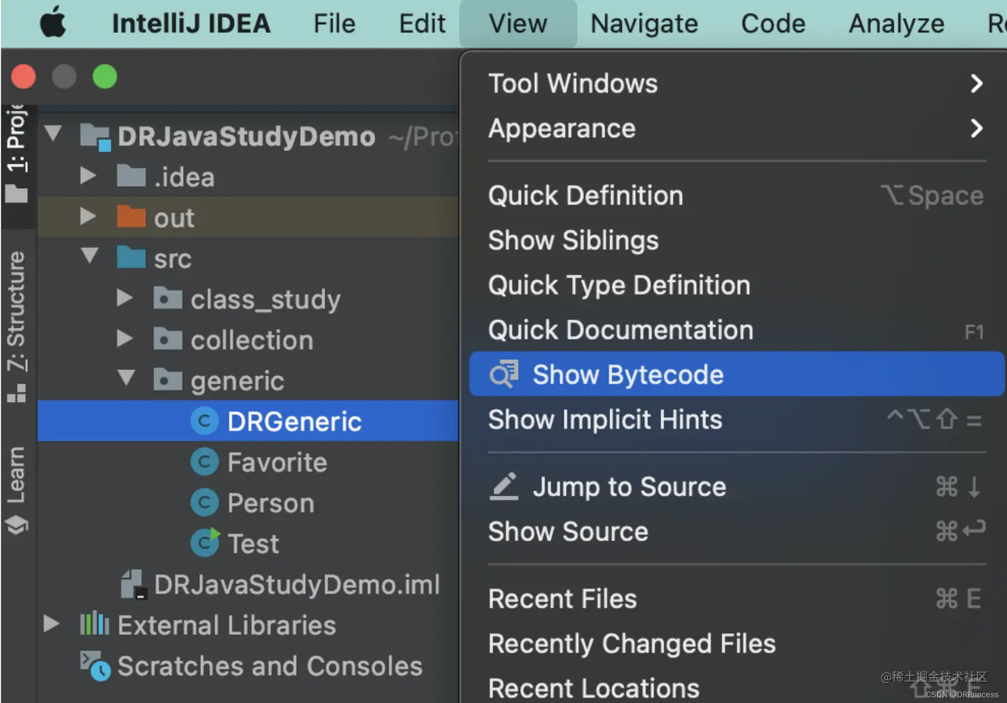Select the class_study package
1007x703 pixels.
coord(266,300)
